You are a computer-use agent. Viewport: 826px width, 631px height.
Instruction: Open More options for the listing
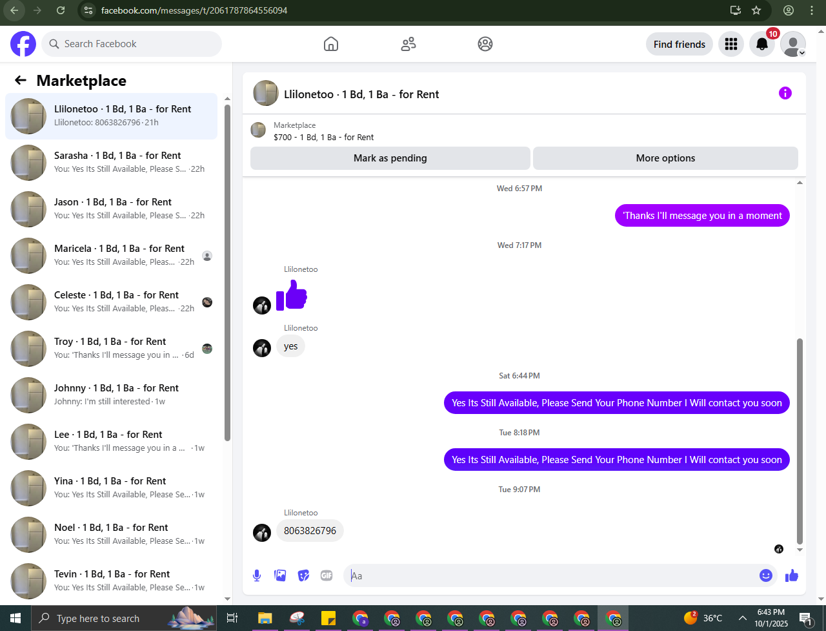point(665,158)
